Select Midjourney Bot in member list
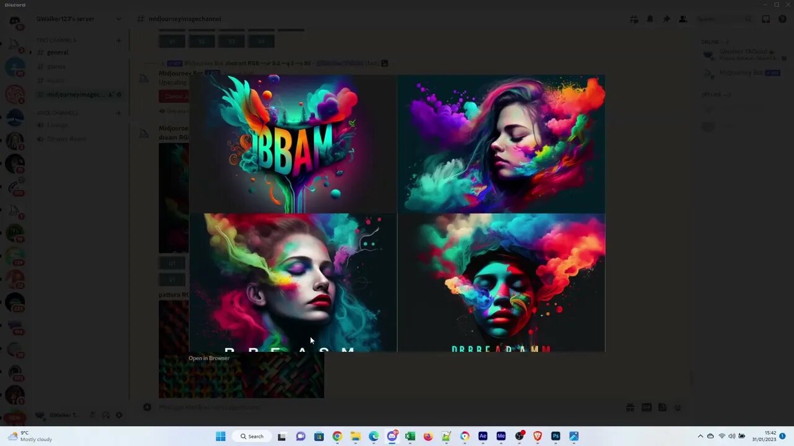The image size is (794, 446). click(741, 73)
